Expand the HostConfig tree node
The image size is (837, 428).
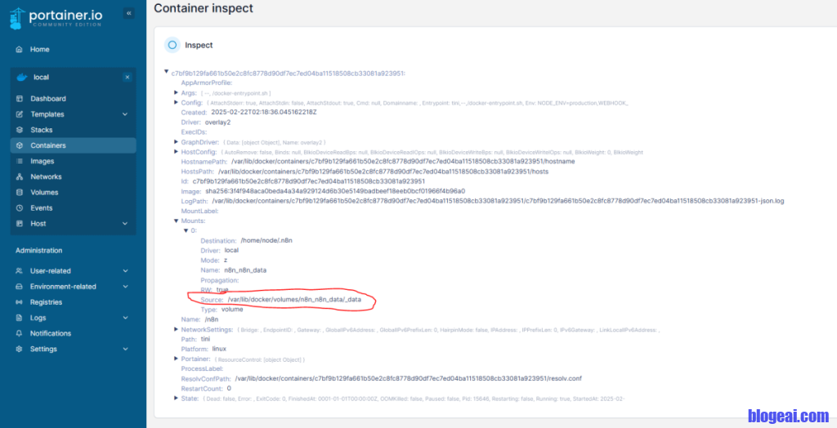176,152
